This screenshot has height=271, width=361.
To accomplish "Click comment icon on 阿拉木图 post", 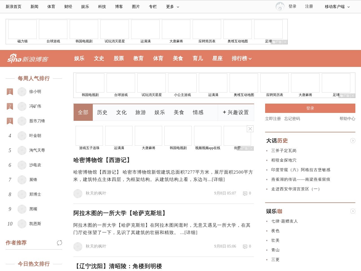I will tap(245, 246).
